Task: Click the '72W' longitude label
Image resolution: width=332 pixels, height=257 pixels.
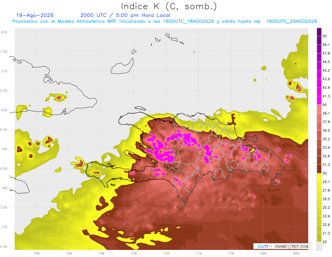Action: pyautogui.click(x=166, y=253)
